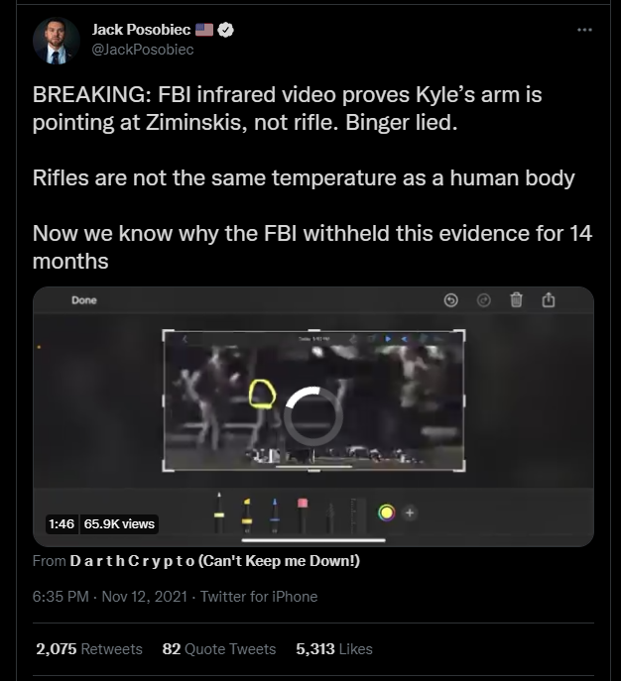The width and height of the screenshot is (621, 681).
Task: Click the share upload icon
Action: pos(549,299)
